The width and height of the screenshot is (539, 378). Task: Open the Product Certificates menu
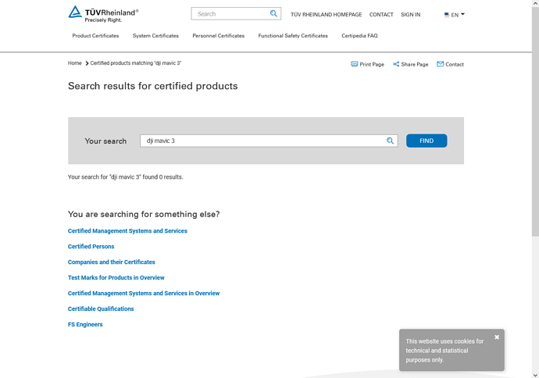pos(95,36)
